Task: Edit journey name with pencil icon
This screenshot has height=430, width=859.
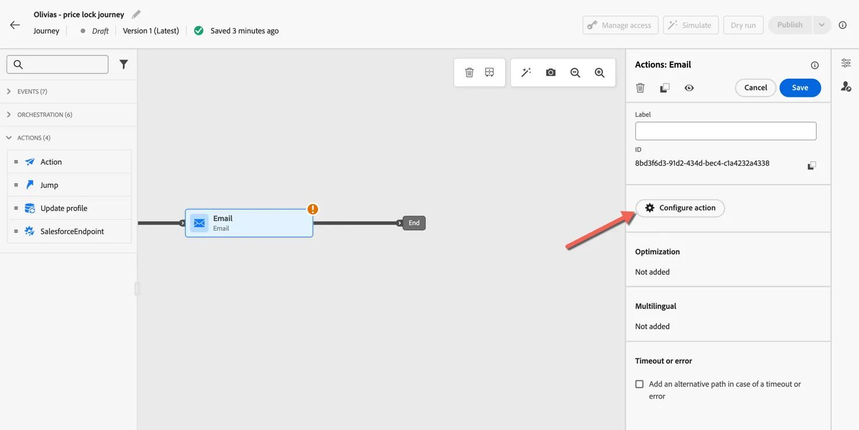Action: pyautogui.click(x=136, y=14)
